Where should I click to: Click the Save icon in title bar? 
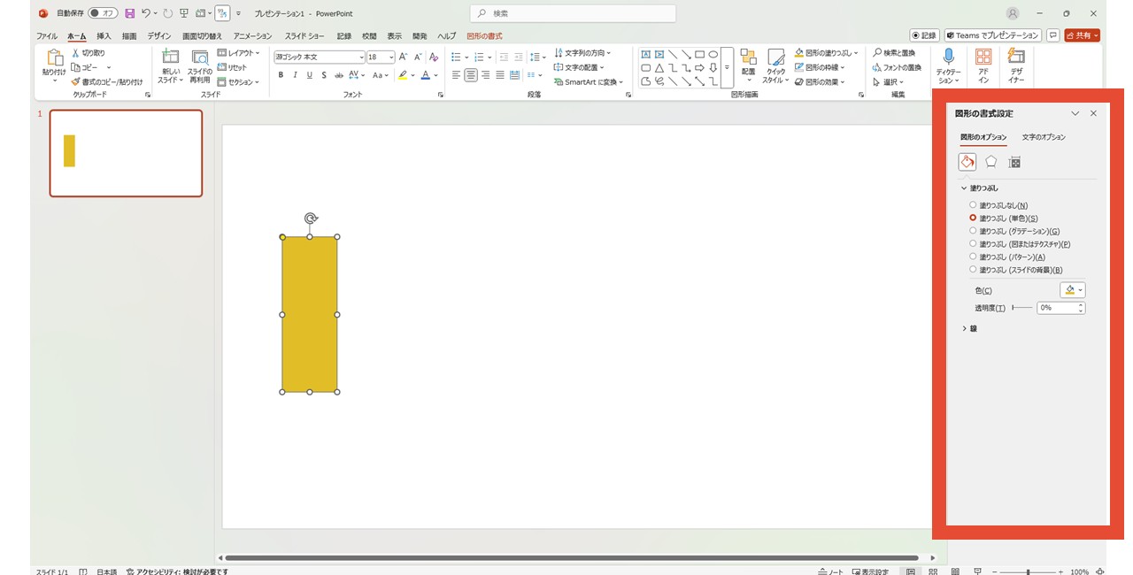pos(130,13)
